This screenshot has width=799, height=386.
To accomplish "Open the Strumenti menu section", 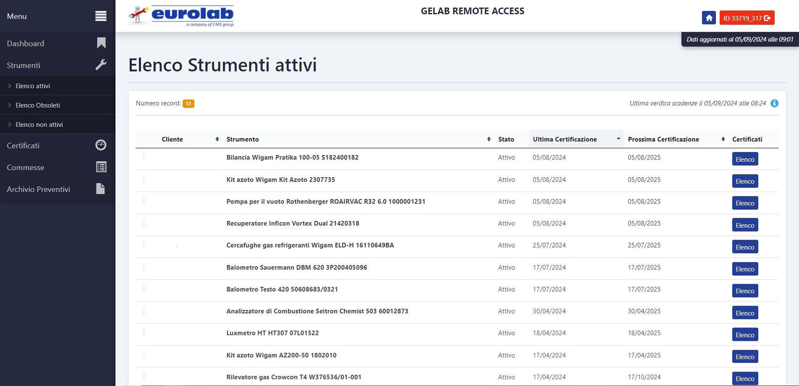I will (58, 65).
